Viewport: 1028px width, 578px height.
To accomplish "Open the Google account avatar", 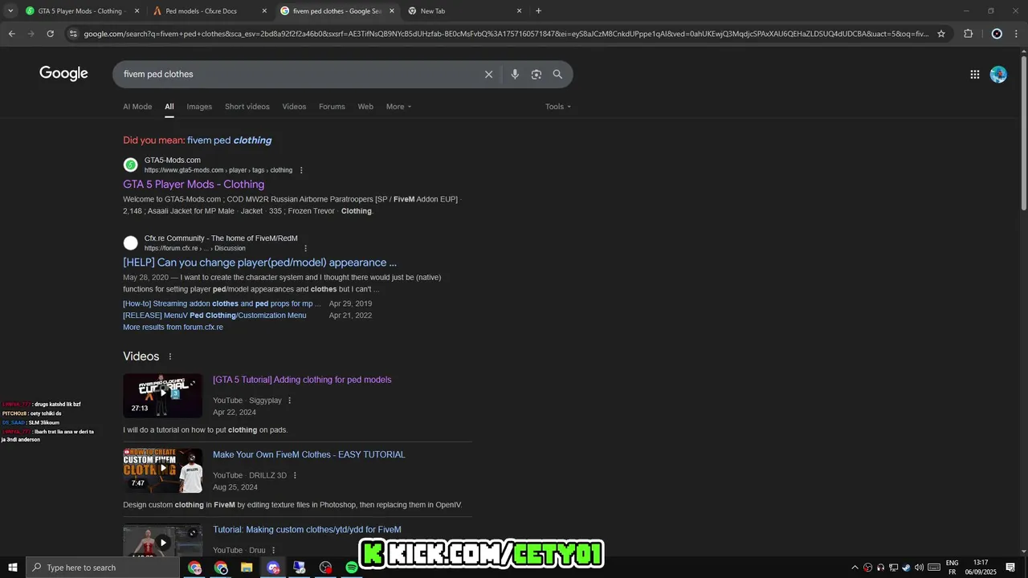I will pyautogui.click(x=998, y=74).
